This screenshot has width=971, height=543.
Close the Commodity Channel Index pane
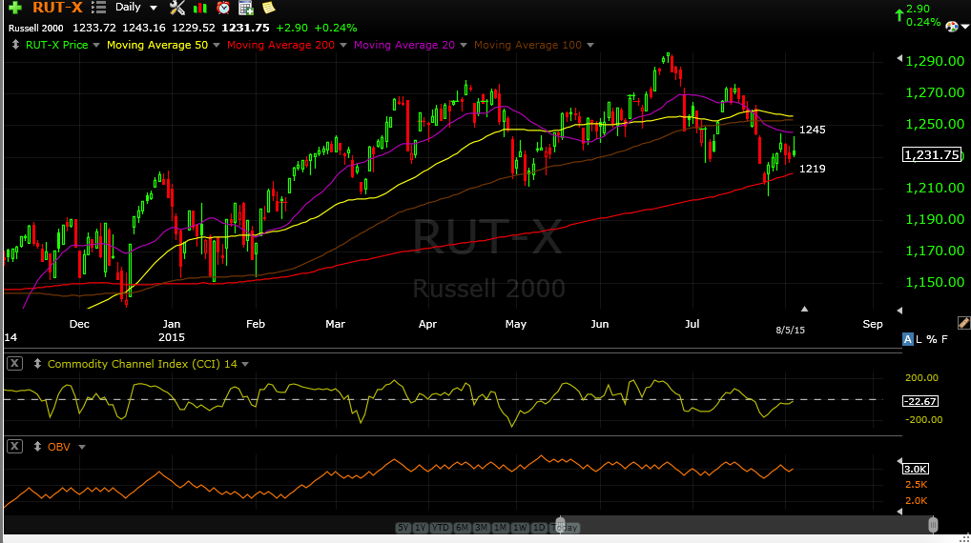tap(15, 364)
